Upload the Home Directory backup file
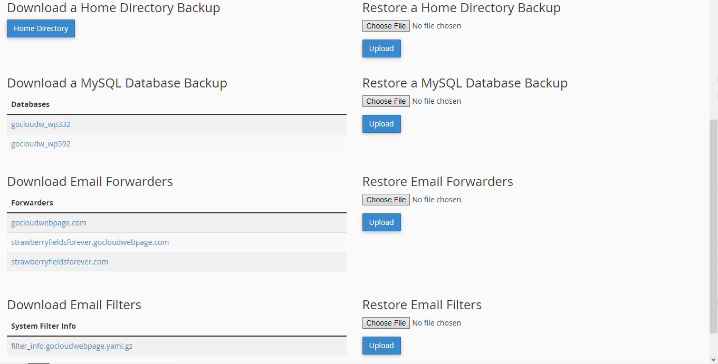This screenshot has width=718, height=364. point(381,48)
